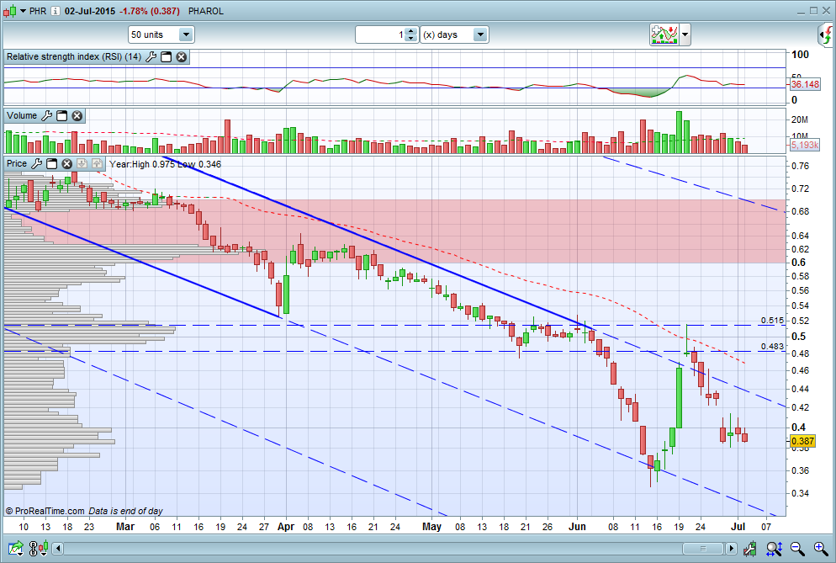Screen dimensions: 836x563
Task: Open the candlestick chart style icon
Action: pyautogui.click(x=9, y=11)
